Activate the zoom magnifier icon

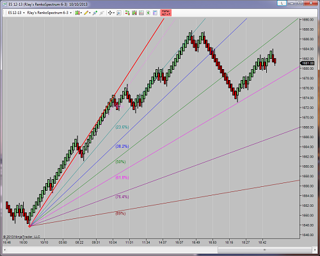tap(119, 13)
